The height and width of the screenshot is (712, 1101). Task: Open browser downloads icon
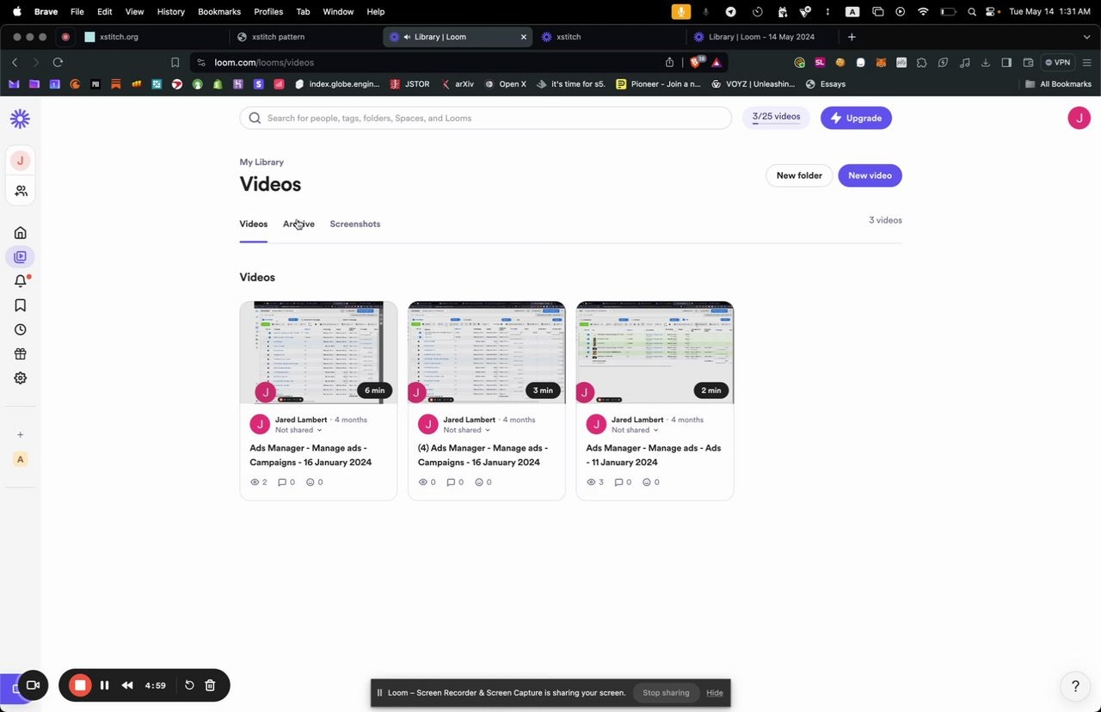(985, 62)
